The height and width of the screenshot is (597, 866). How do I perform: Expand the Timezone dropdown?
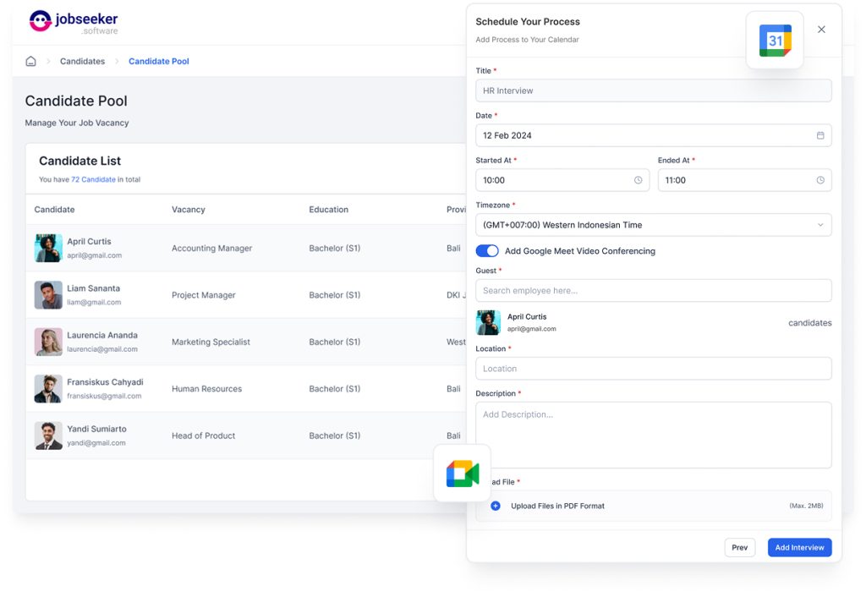pos(654,225)
